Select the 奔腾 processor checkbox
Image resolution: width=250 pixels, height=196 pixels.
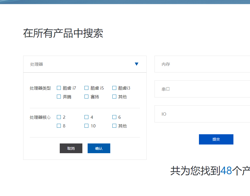[x=59, y=97]
